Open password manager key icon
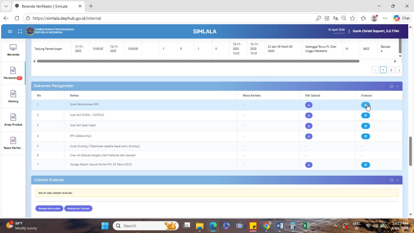The image size is (414, 233). [318, 18]
